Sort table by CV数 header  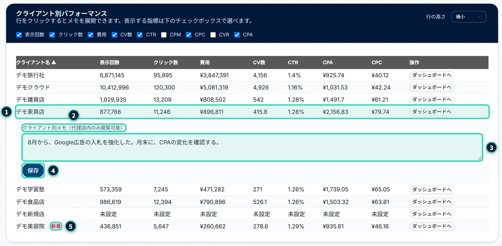(x=259, y=63)
